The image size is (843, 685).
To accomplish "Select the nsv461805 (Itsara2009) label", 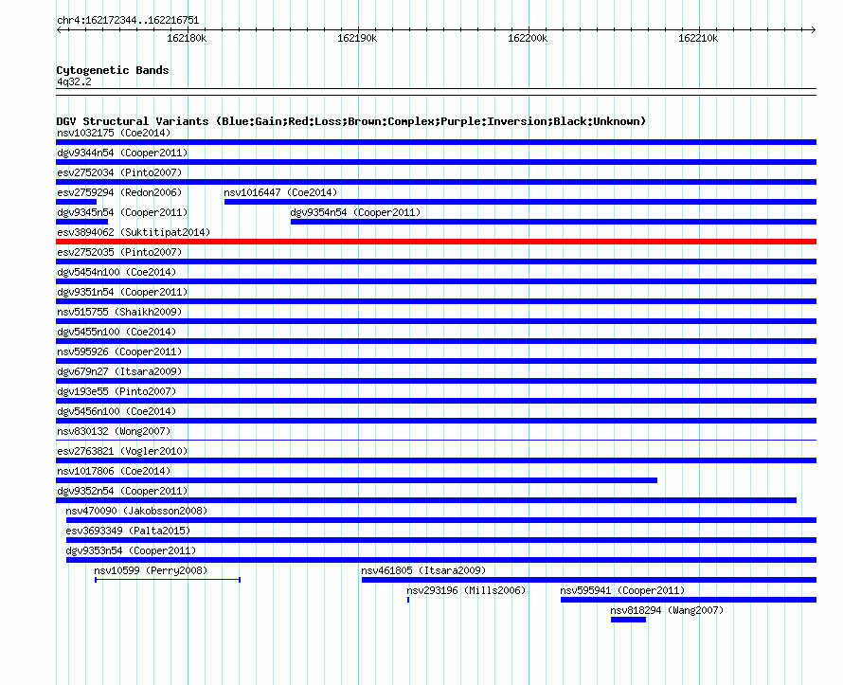I will point(423,570).
